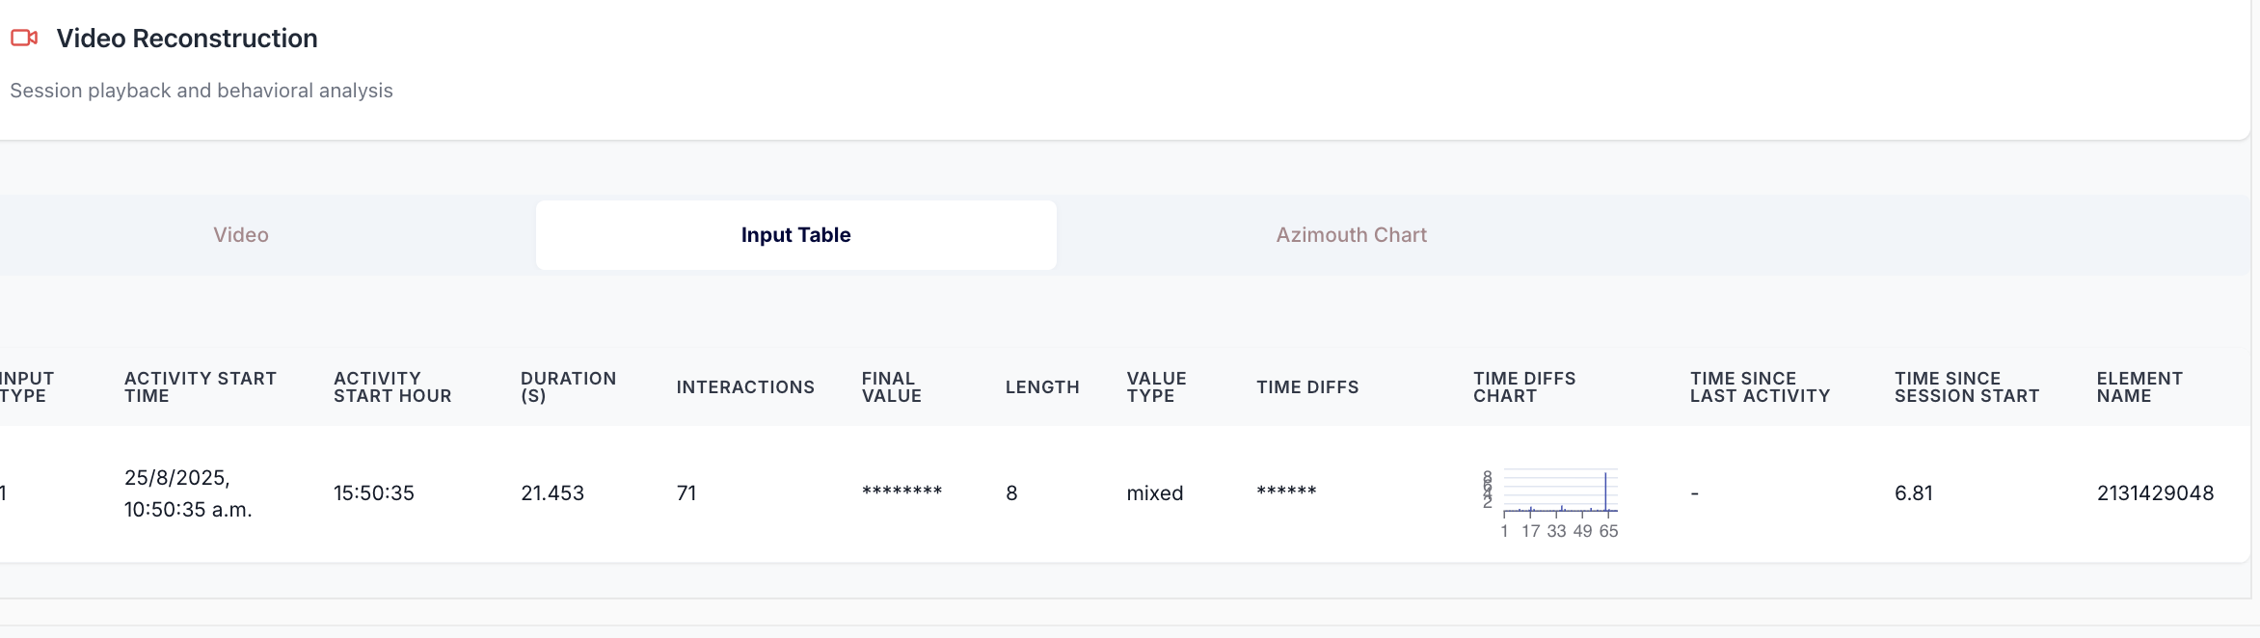
Task: Click the Time Since Last Activity header
Action: pyautogui.click(x=1760, y=387)
